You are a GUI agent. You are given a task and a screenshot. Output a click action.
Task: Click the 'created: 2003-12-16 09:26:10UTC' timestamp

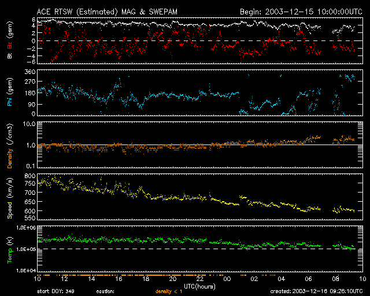[316, 291]
